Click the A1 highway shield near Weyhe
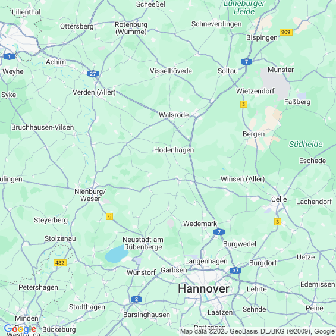The width and height of the screenshot is (336, 336). click(9, 56)
